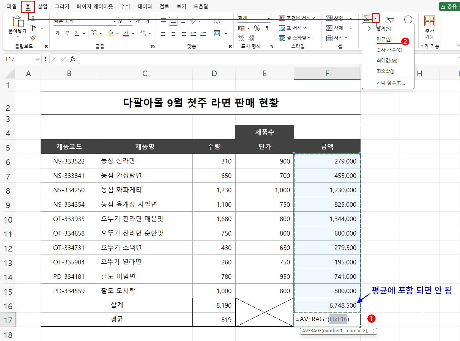Viewport: 460px width, 341px height.
Task: Click the Font Color red swatch
Action: click(x=126, y=33)
